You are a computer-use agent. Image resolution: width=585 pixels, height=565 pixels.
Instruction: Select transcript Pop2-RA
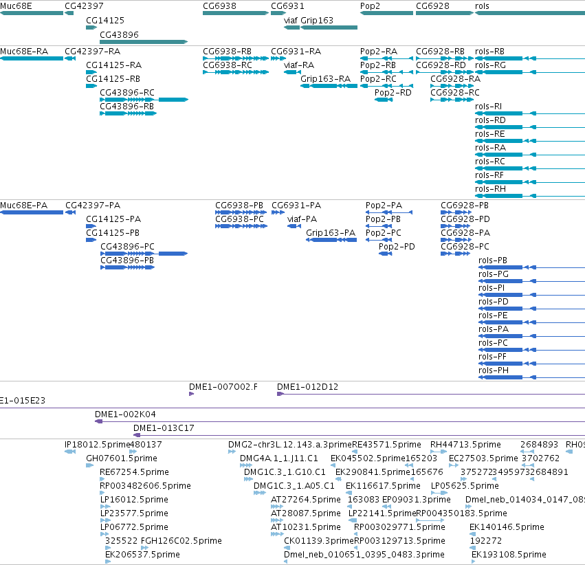[379, 52]
